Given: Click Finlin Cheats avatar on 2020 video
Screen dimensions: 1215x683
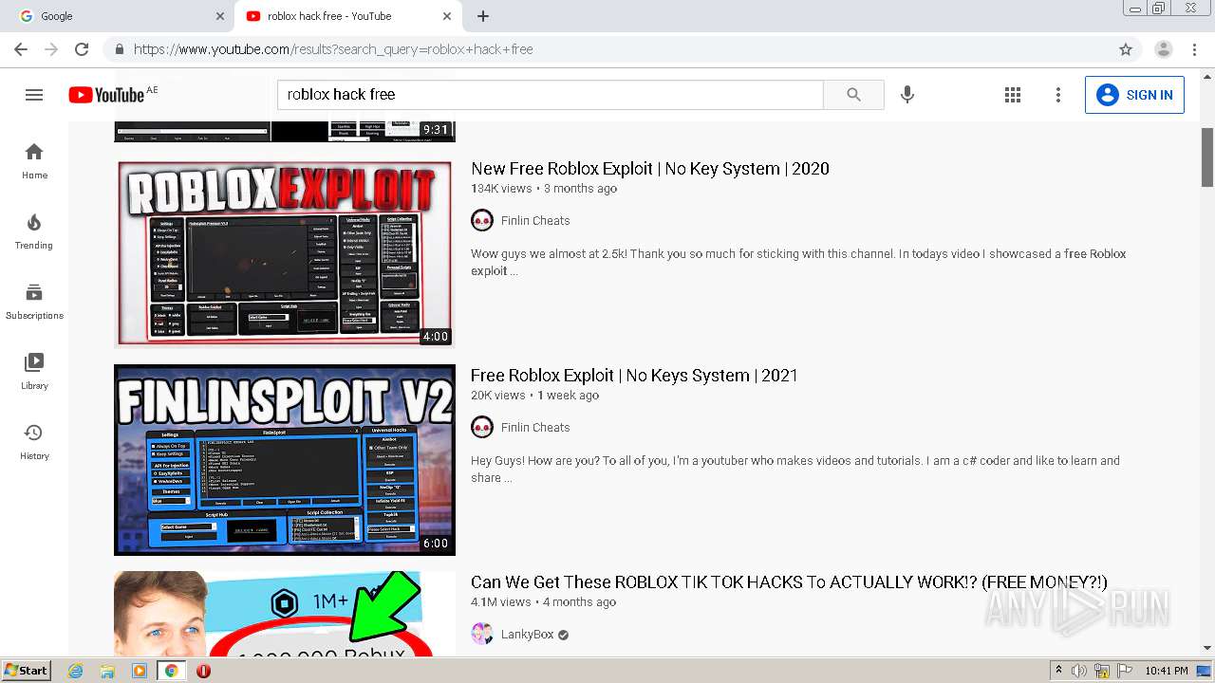Looking at the screenshot, I should tap(482, 220).
